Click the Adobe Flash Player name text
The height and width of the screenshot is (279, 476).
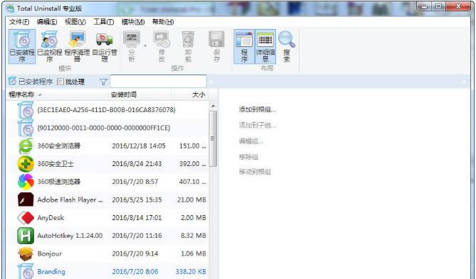(70, 200)
